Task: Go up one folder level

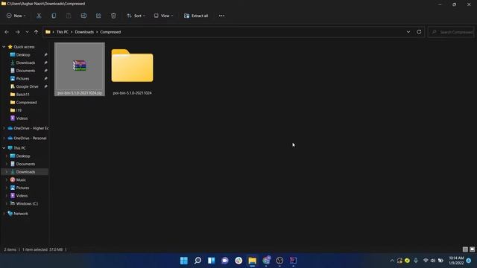Action: click(x=37, y=32)
